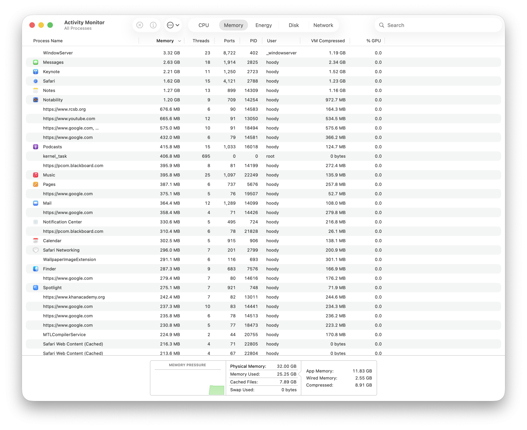Sort by VM Compressed column header
Screen dimensions: 527x430
click(x=328, y=41)
